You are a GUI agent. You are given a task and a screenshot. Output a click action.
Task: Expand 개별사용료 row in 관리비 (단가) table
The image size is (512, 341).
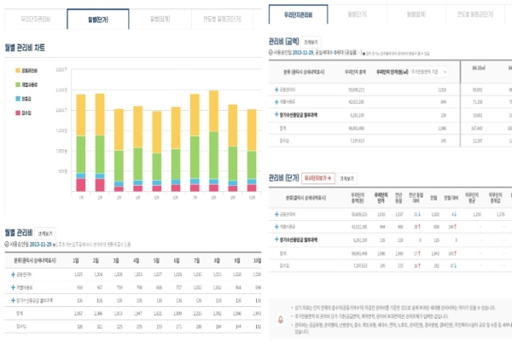[x=276, y=227]
